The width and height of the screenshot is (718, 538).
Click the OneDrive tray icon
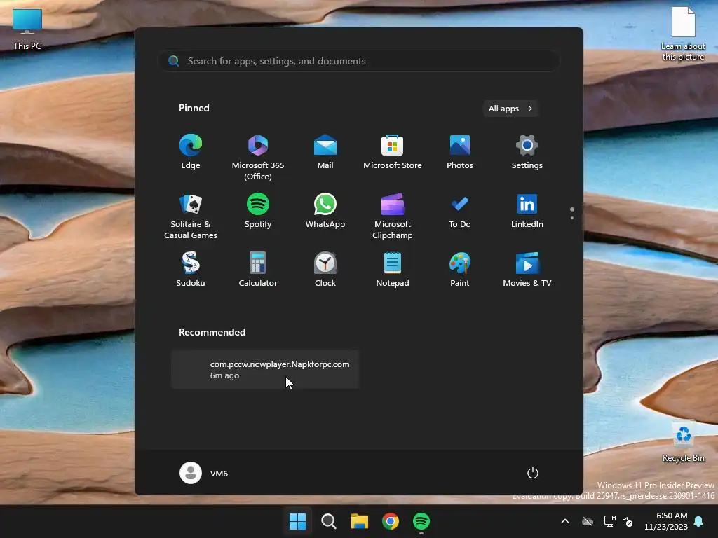(x=588, y=521)
